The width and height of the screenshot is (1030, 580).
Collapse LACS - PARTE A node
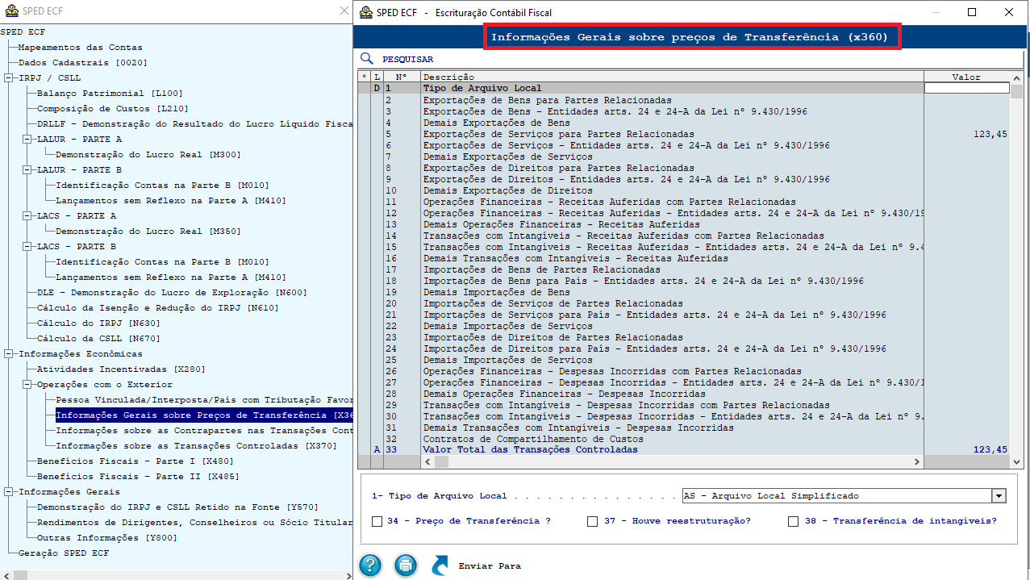coord(27,216)
